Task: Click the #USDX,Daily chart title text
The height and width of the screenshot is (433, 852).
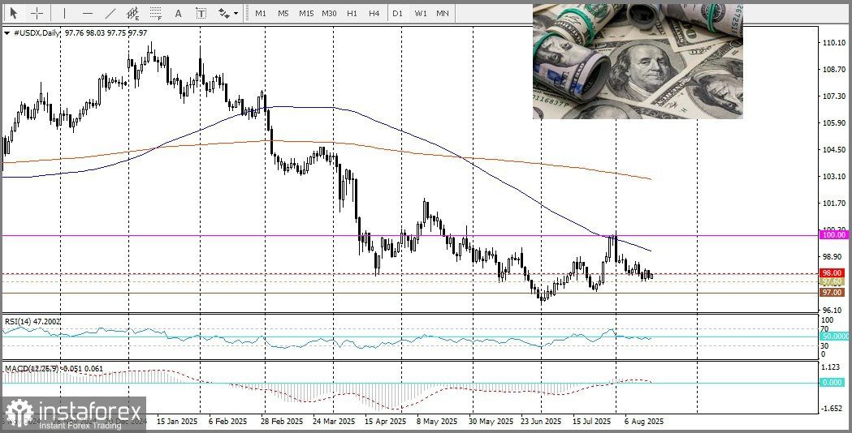Action: 37,33
